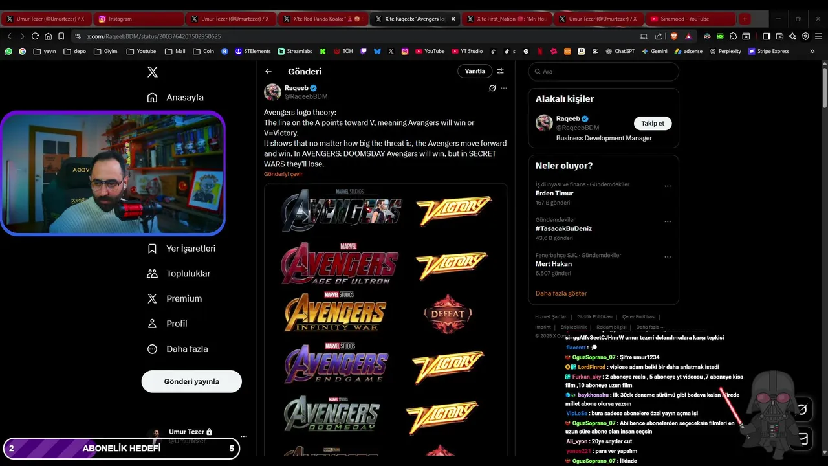
Task: Click Takip et to follow Raqeeb
Action: 653,123
